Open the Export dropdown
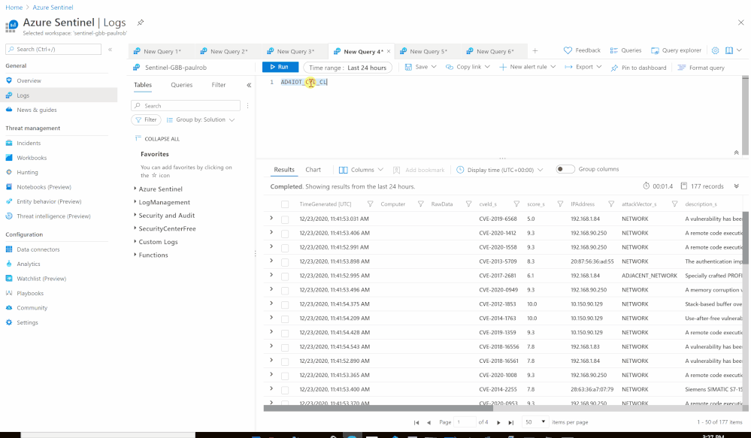This screenshot has width=751, height=438. 583,67
